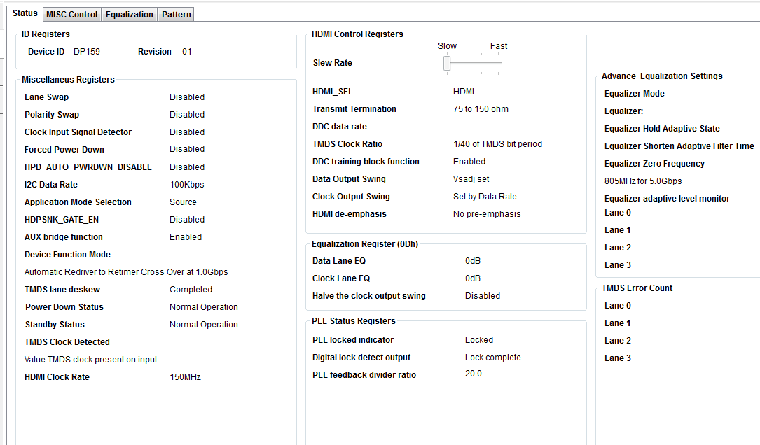Image resolution: width=760 pixels, height=445 pixels.
Task: Click the Fast label above Slew Rate slider
Action: (499, 46)
